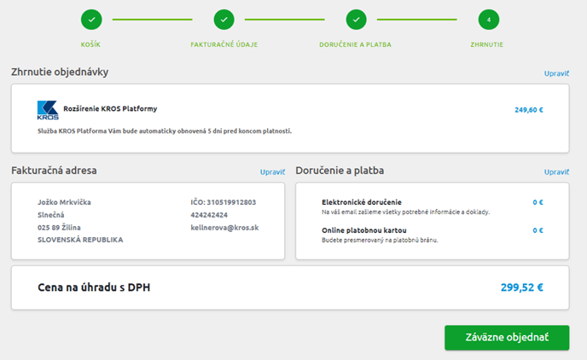Open the DORUČENIE A PLATBA step label

355,44
